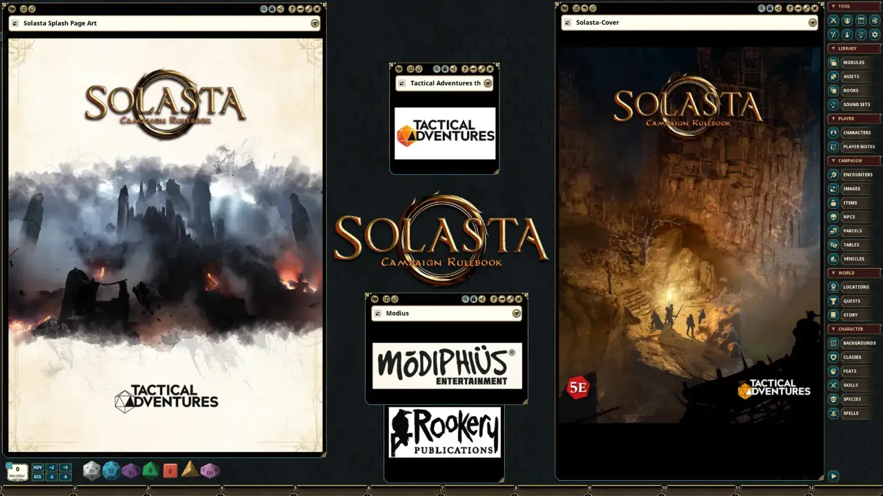Screen dimensions: 883x496
Task: Toggle the DIS disadvantage button
Action: pos(38,477)
